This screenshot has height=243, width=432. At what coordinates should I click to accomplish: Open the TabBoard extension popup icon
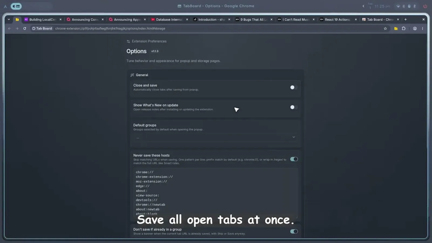(x=396, y=28)
